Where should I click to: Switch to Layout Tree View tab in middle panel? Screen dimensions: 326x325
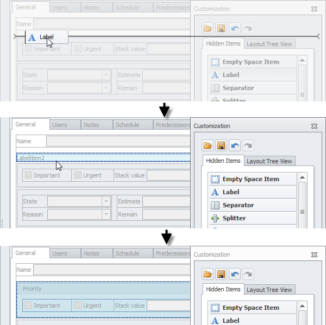coord(269,161)
